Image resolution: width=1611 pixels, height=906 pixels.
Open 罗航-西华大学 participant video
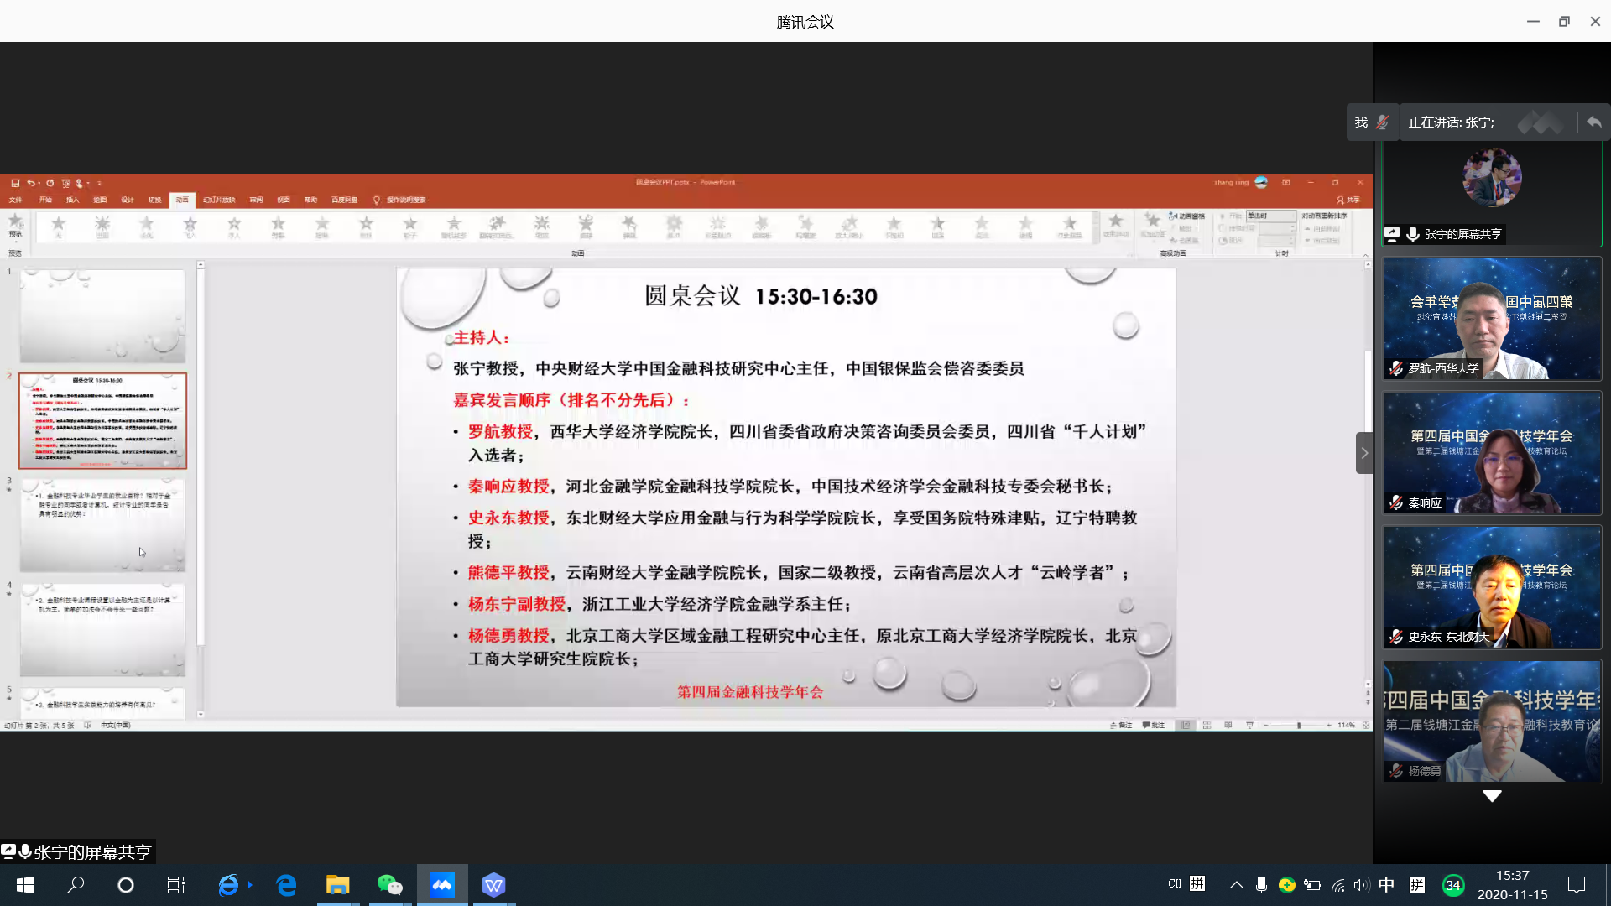(x=1492, y=319)
